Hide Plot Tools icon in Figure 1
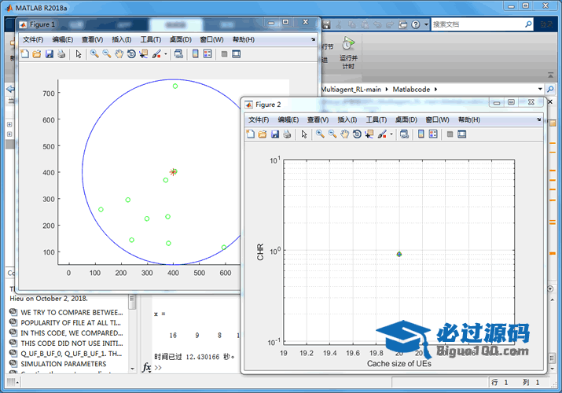The height and width of the screenshot is (393, 562). pyautogui.click(x=224, y=54)
